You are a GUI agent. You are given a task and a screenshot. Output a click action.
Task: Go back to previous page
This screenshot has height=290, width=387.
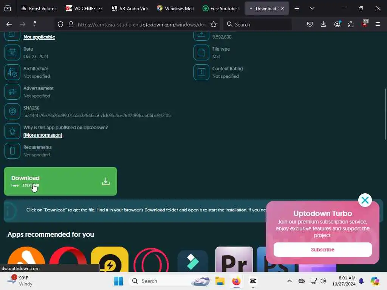[9, 24]
